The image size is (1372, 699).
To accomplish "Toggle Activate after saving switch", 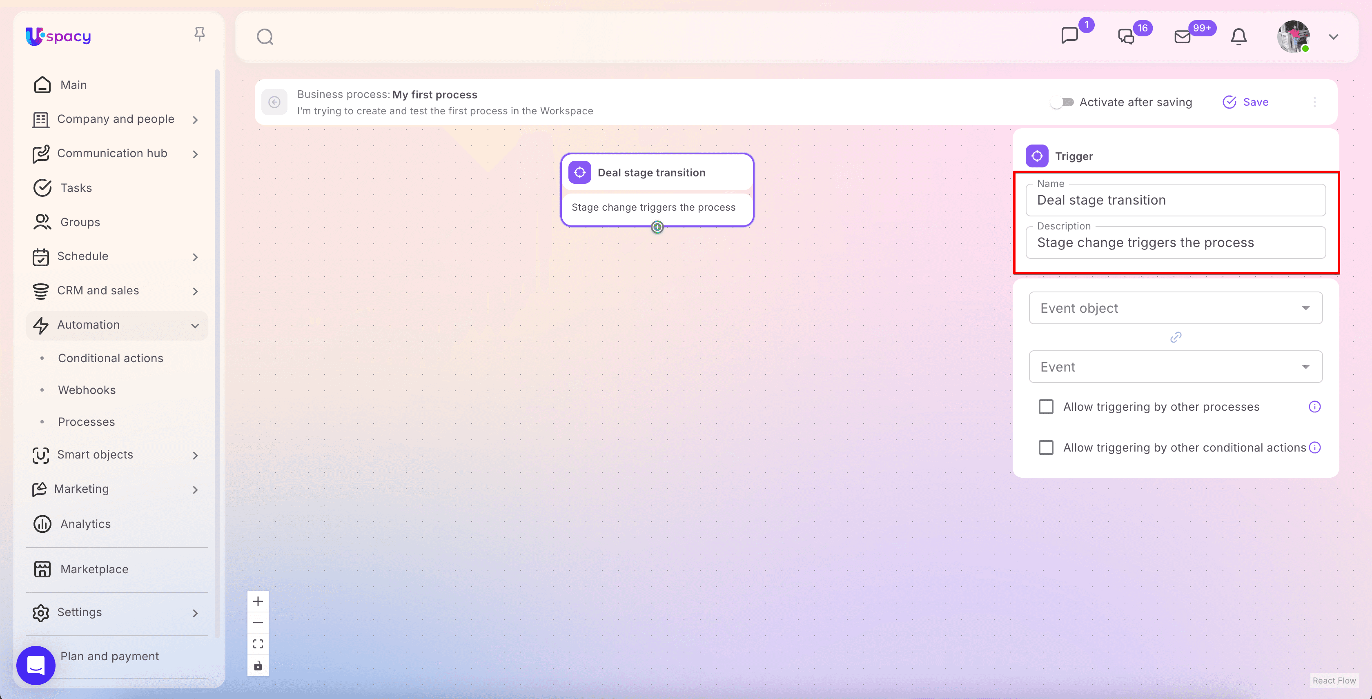I will click(x=1062, y=102).
